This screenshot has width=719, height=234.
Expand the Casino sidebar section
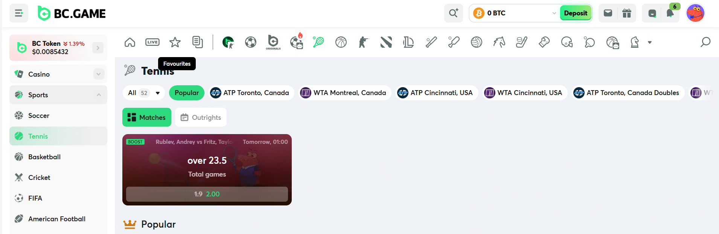tap(99, 74)
